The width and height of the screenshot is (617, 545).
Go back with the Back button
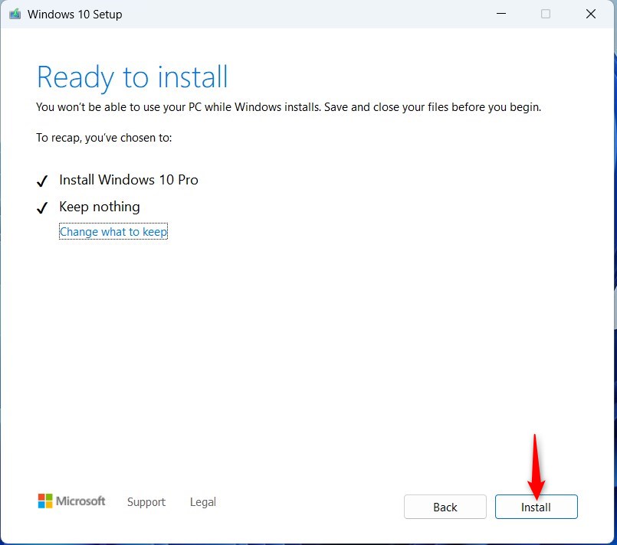445,507
